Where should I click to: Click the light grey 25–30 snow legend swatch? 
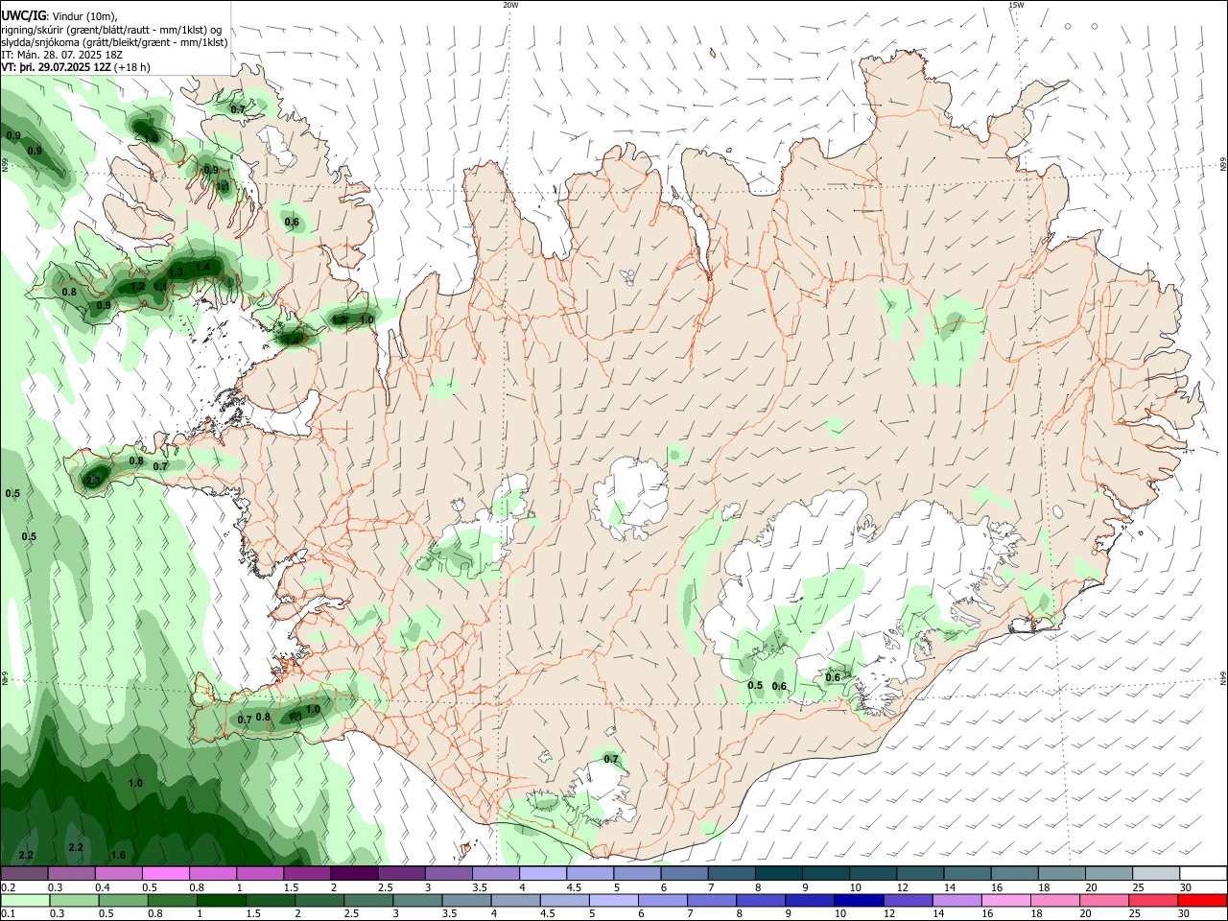(x=1157, y=873)
